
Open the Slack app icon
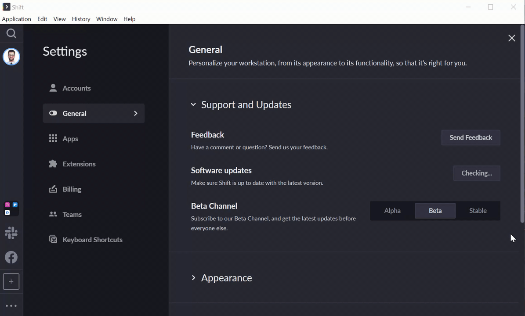click(11, 233)
